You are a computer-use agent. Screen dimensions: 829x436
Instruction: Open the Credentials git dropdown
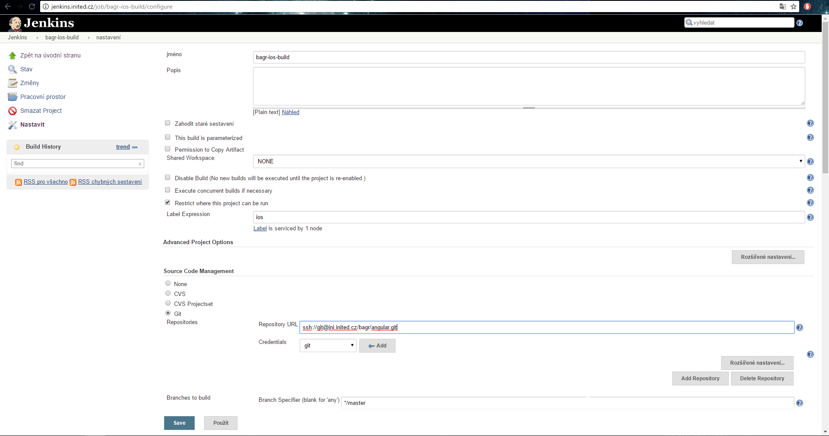coord(328,346)
